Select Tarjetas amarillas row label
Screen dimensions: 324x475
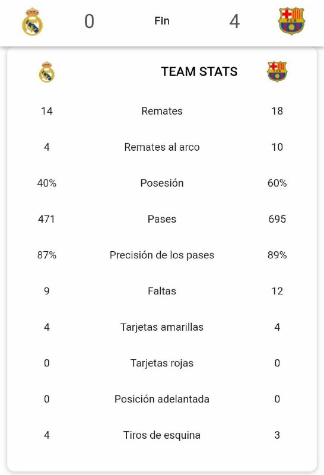(162, 327)
